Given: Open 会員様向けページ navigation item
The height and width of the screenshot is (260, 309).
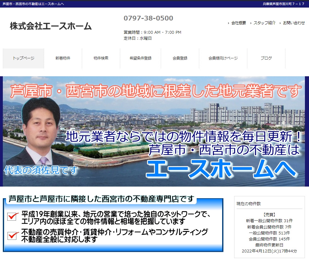Looking at the screenshot, I should coord(223,58).
